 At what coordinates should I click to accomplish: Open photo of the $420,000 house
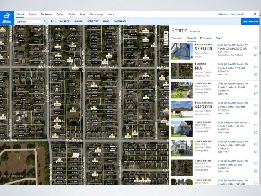pyautogui.click(x=182, y=109)
